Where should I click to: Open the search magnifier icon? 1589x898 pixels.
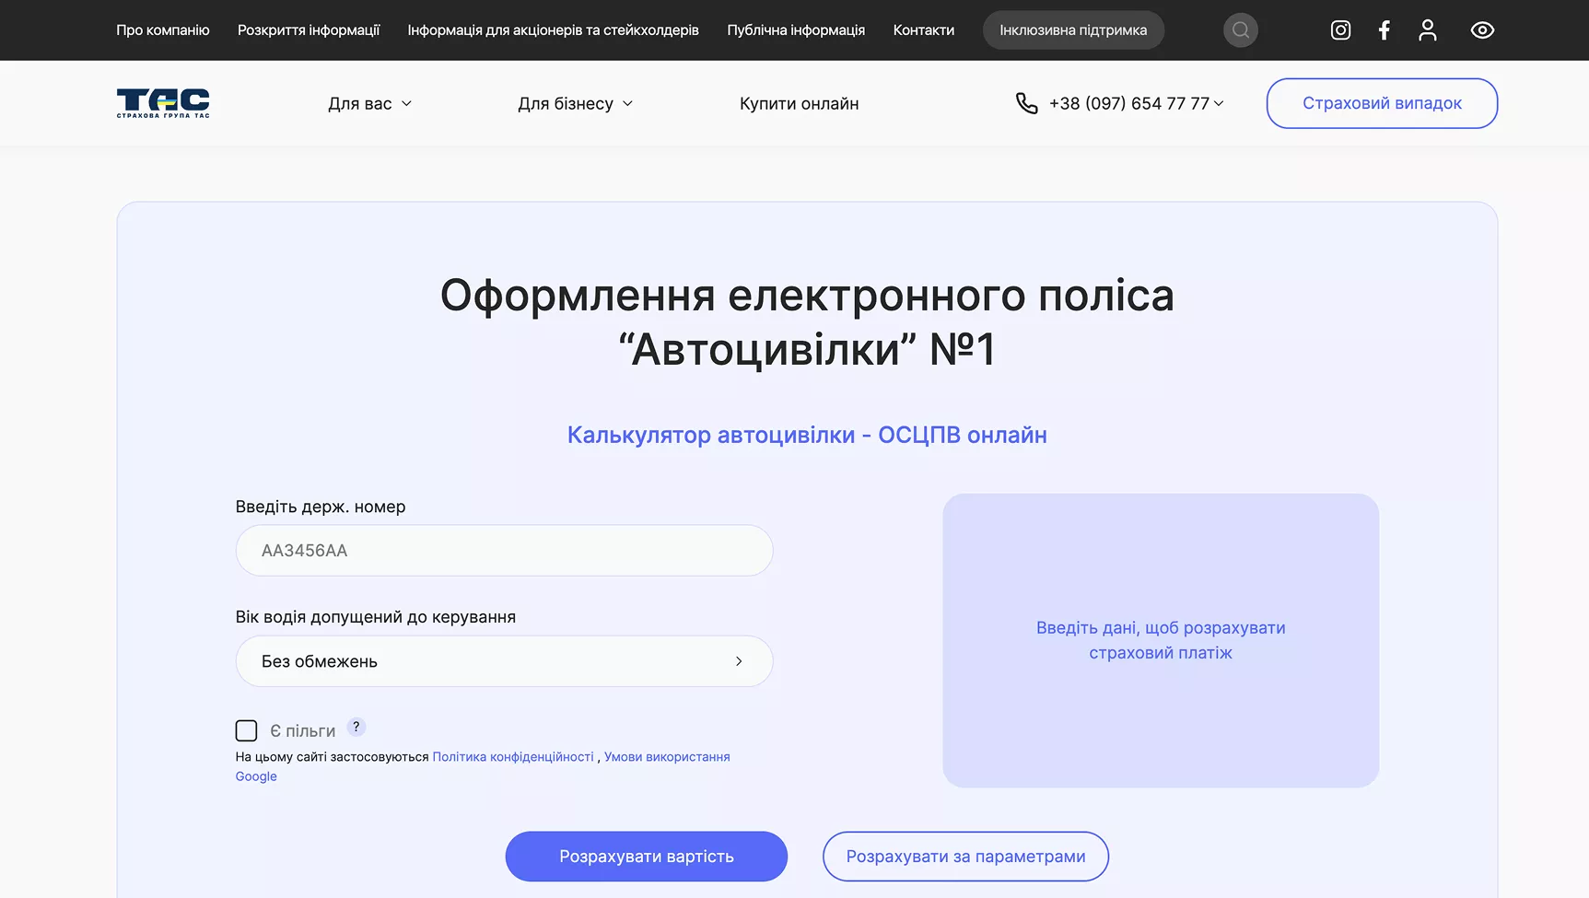pos(1240,29)
